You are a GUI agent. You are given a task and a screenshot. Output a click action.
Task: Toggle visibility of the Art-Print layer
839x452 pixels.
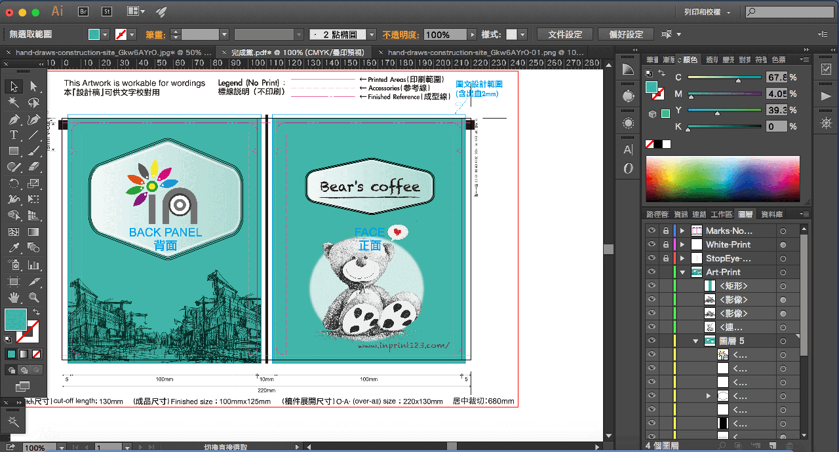(651, 272)
